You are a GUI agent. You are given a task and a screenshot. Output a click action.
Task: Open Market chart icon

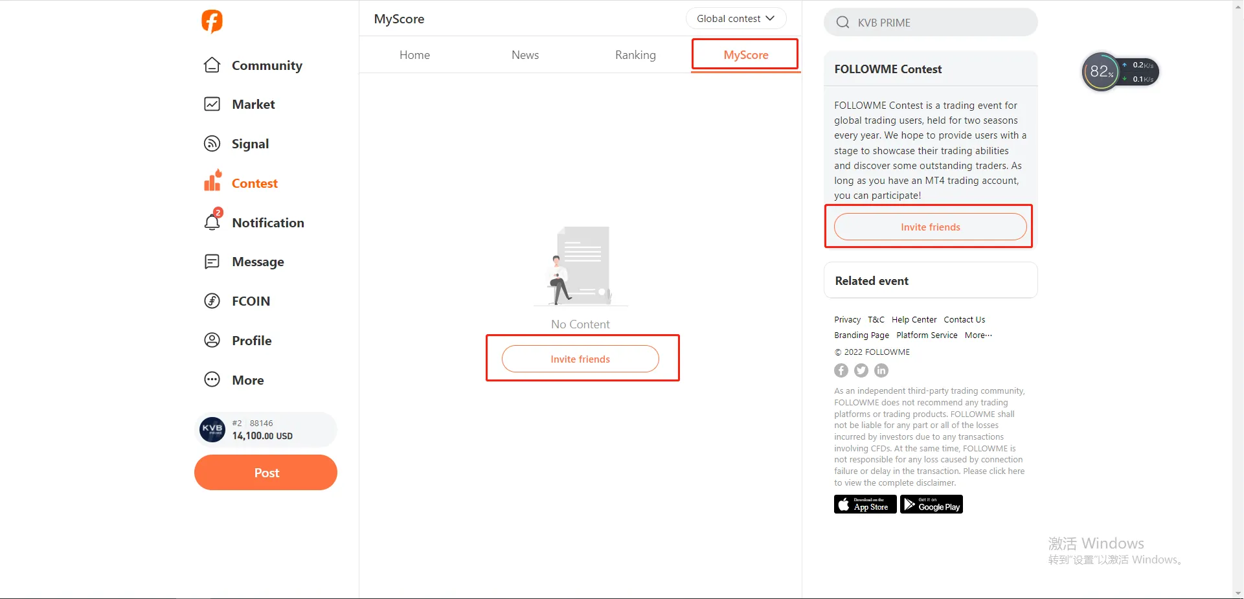(x=212, y=104)
